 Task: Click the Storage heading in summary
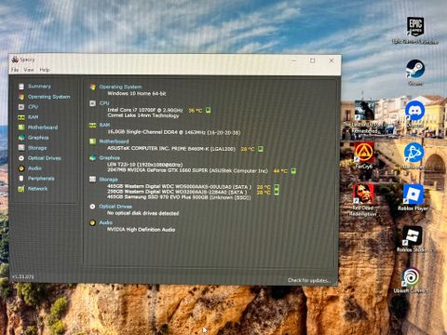pos(108,180)
